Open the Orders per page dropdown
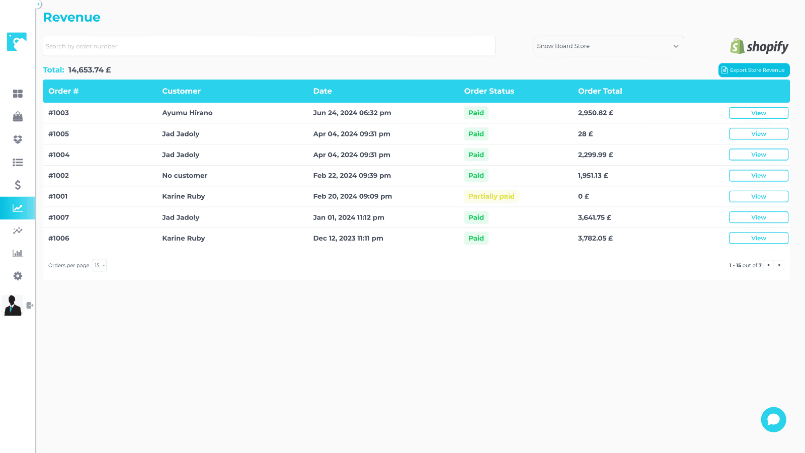The image size is (805, 453). click(x=99, y=265)
